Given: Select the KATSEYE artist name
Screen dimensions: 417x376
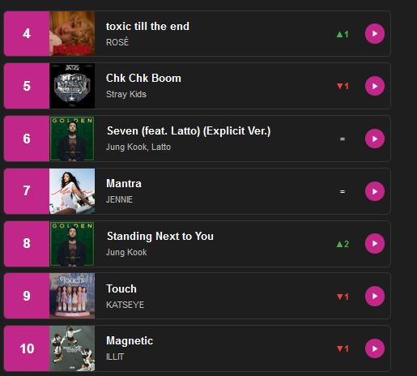Looking at the screenshot, I should 125,305.
